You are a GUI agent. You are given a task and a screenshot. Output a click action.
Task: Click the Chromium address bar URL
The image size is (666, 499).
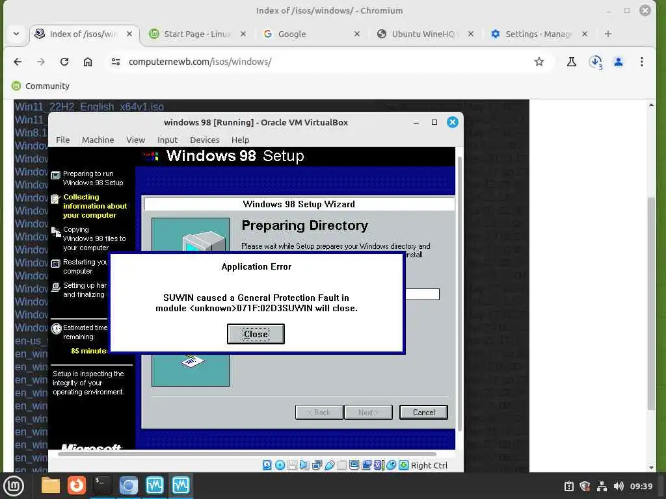pos(200,62)
